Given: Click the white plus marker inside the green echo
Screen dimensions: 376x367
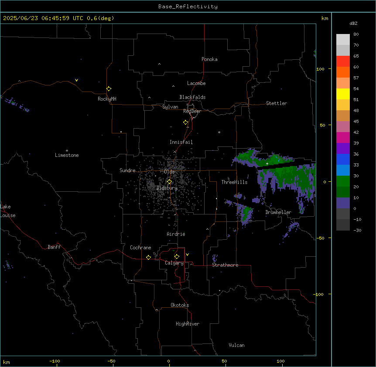Looking at the screenshot, I should 267,163.
